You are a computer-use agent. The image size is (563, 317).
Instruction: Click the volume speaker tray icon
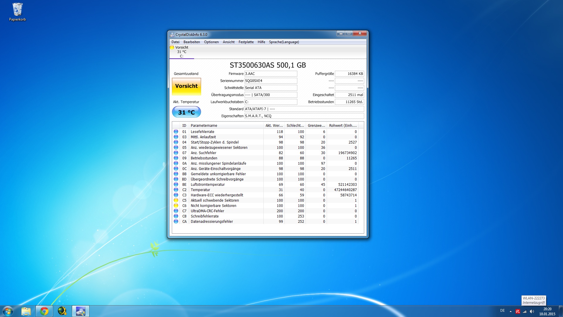pyautogui.click(x=532, y=311)
